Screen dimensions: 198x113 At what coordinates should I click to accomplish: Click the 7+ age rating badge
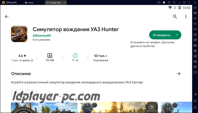coord(75,55)
